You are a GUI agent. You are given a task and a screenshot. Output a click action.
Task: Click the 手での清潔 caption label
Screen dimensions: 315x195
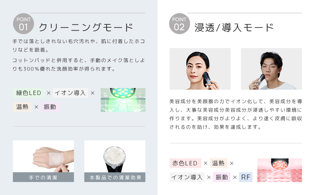coord(44,177)
